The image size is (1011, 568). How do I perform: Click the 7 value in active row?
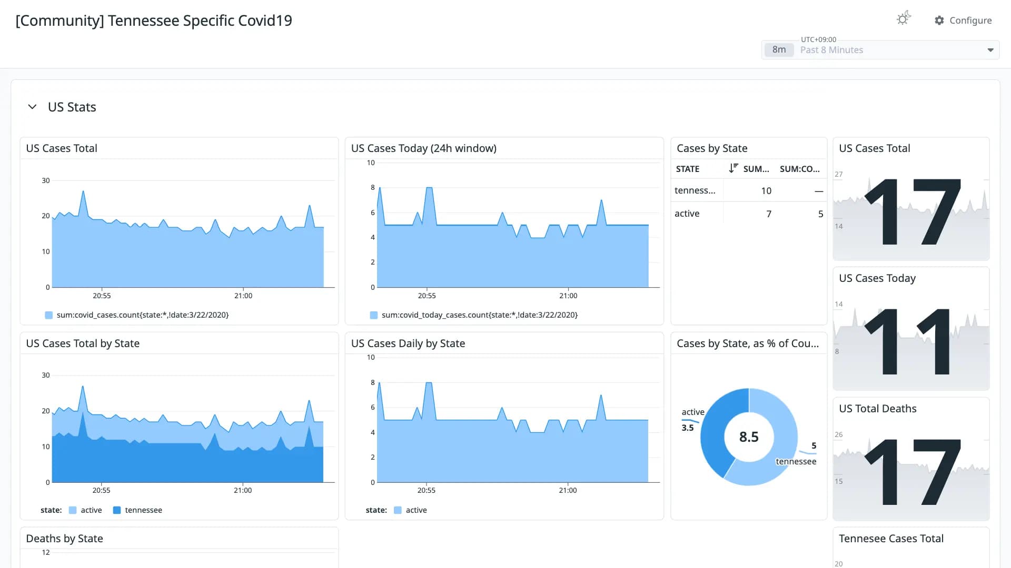(769, 214)
